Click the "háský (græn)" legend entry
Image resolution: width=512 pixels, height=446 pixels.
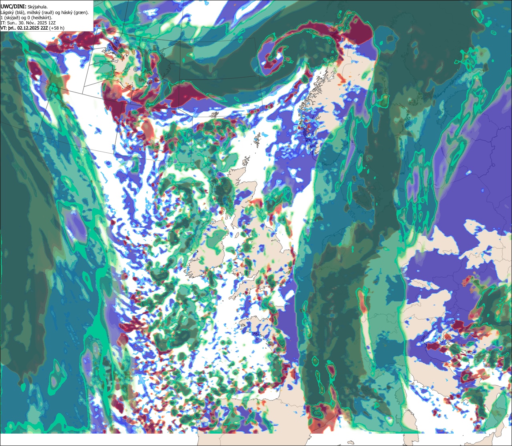[74, 12]
